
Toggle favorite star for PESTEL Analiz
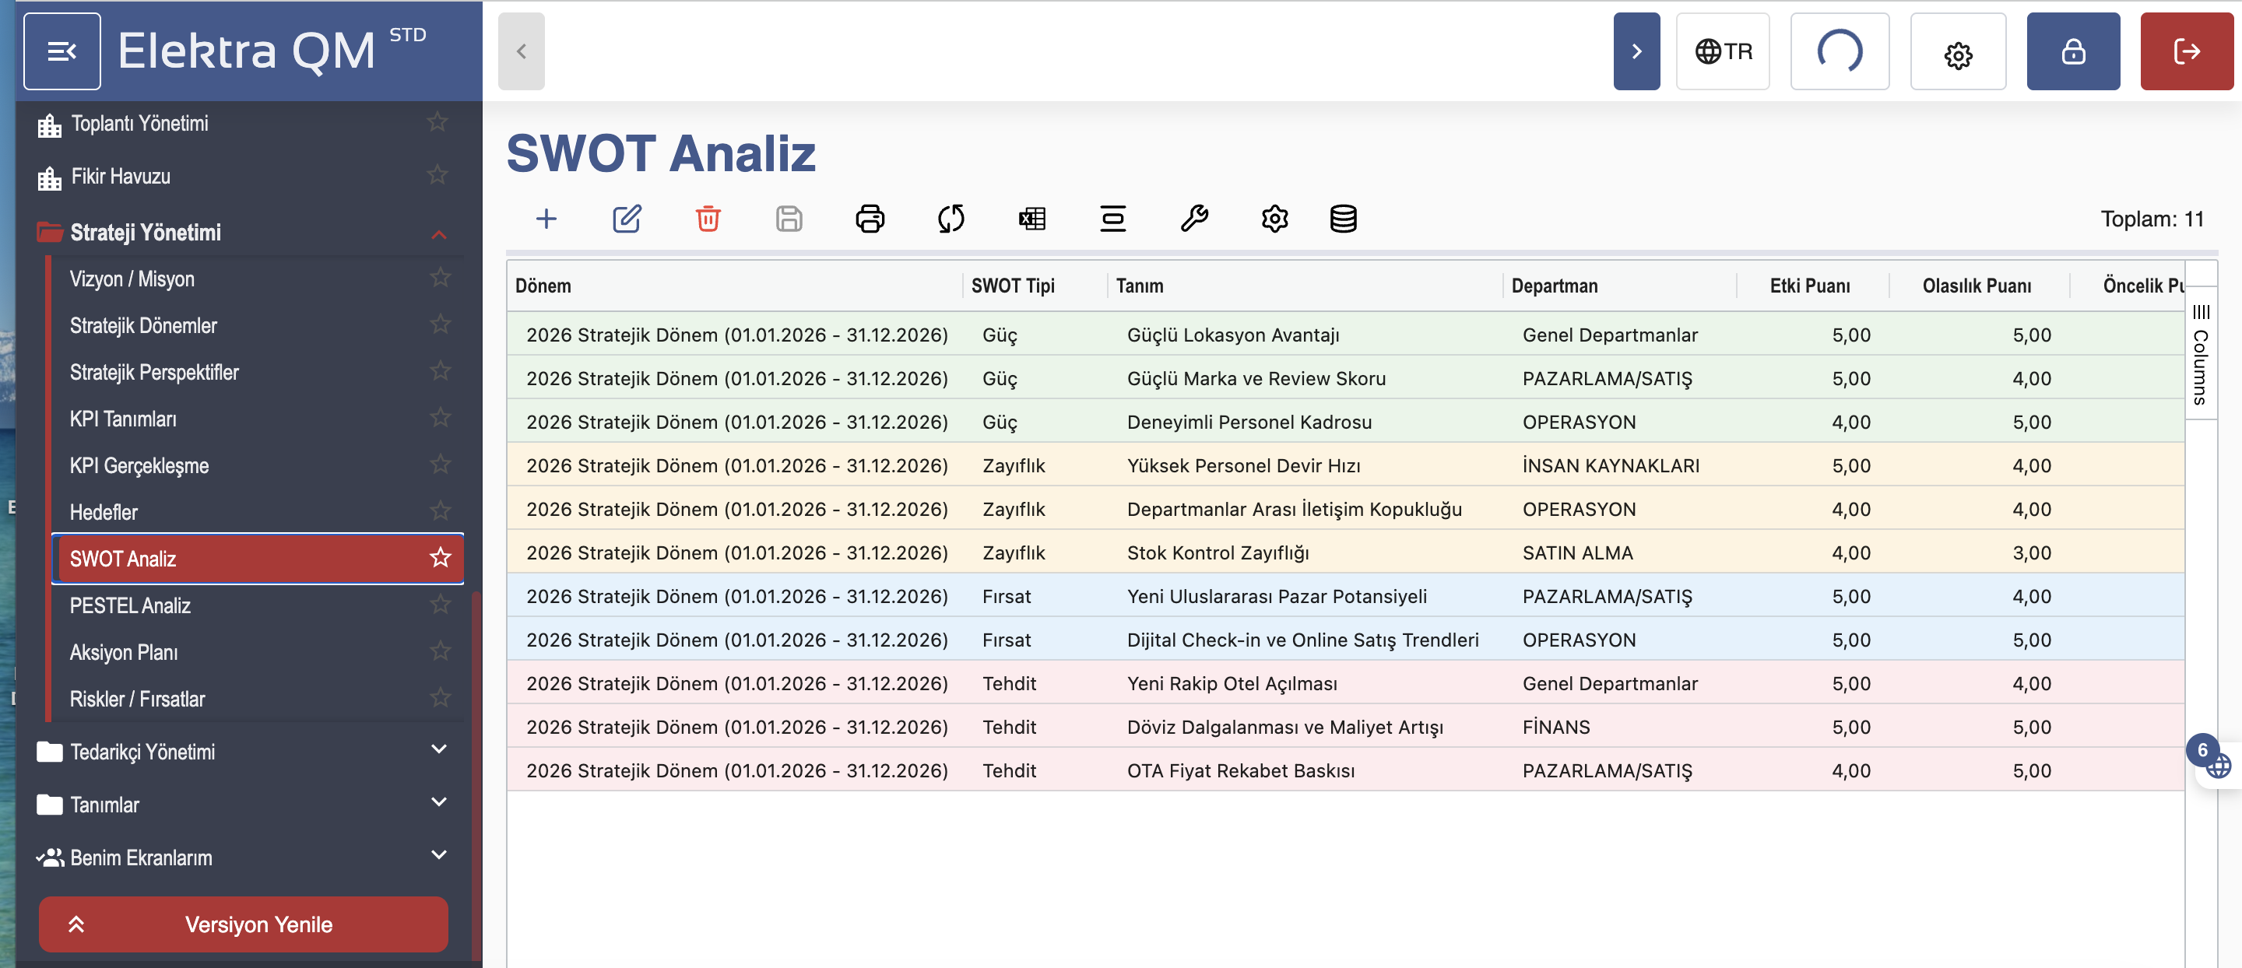tap(441, 605)
